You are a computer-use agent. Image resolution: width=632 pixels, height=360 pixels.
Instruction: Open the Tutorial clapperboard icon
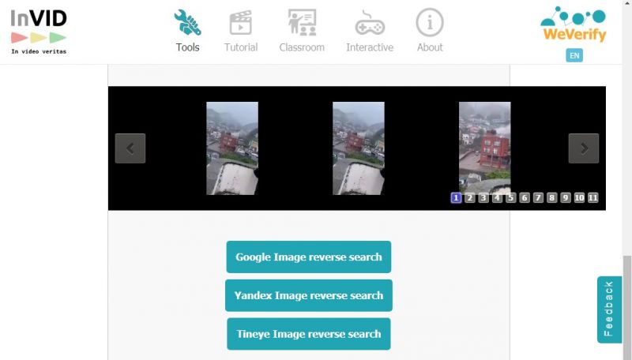point(241,23)
